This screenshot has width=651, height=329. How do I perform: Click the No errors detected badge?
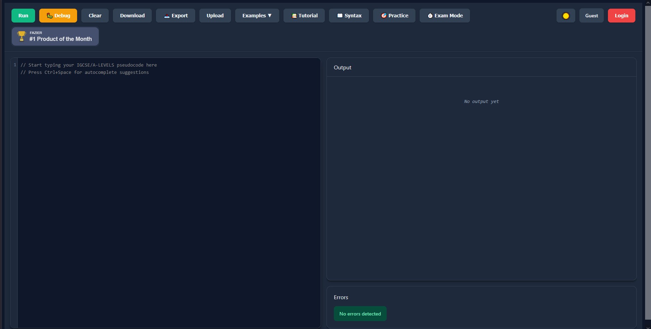[x=360, y=313]
